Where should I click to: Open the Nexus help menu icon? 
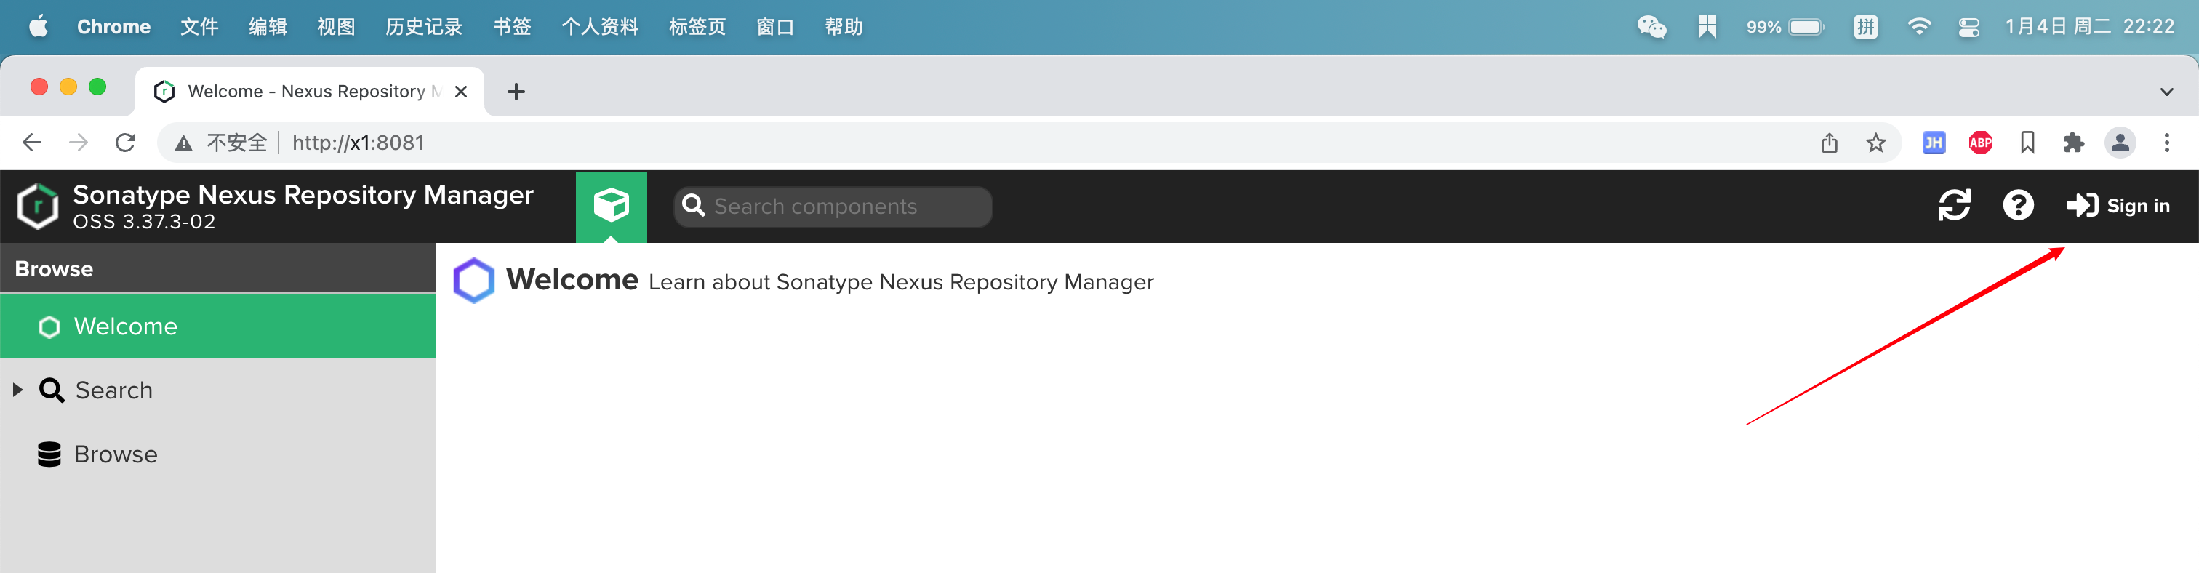(x=2018, y=206)
